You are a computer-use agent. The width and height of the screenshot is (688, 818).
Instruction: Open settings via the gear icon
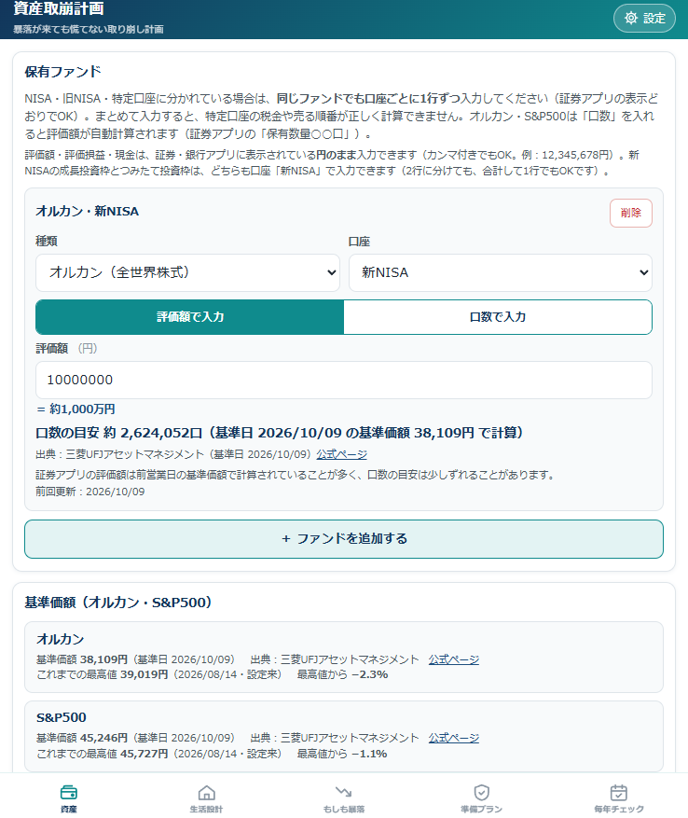point(631,19)
